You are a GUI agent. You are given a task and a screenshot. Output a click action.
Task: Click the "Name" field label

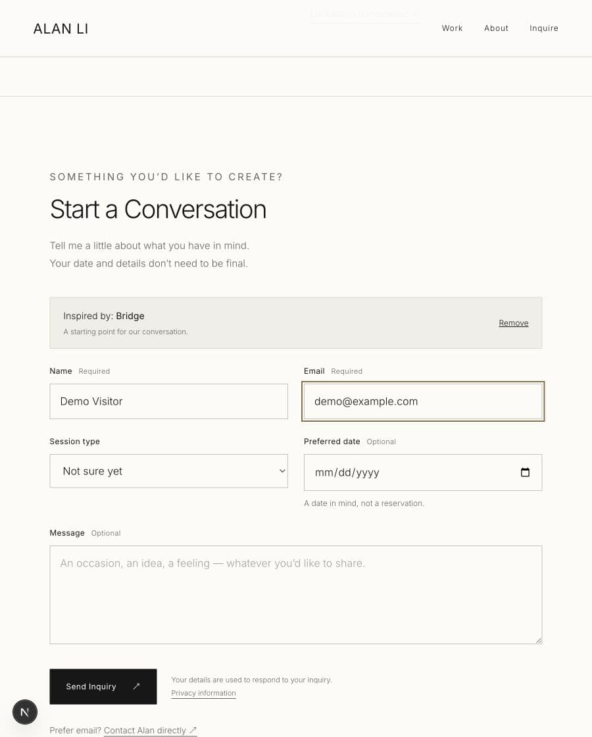click(61, 371)
